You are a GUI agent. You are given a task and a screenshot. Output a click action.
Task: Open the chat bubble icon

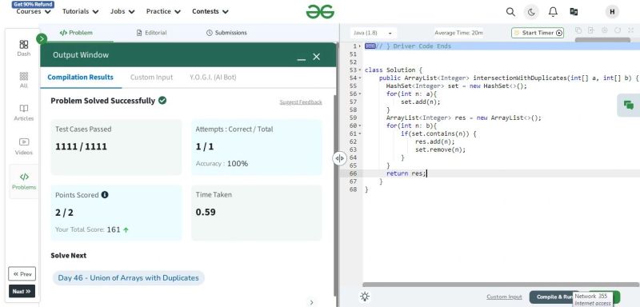click(x=629, y=106)
